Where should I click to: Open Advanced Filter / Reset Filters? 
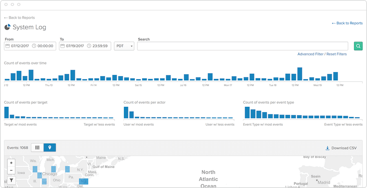(x=322, y=54)
